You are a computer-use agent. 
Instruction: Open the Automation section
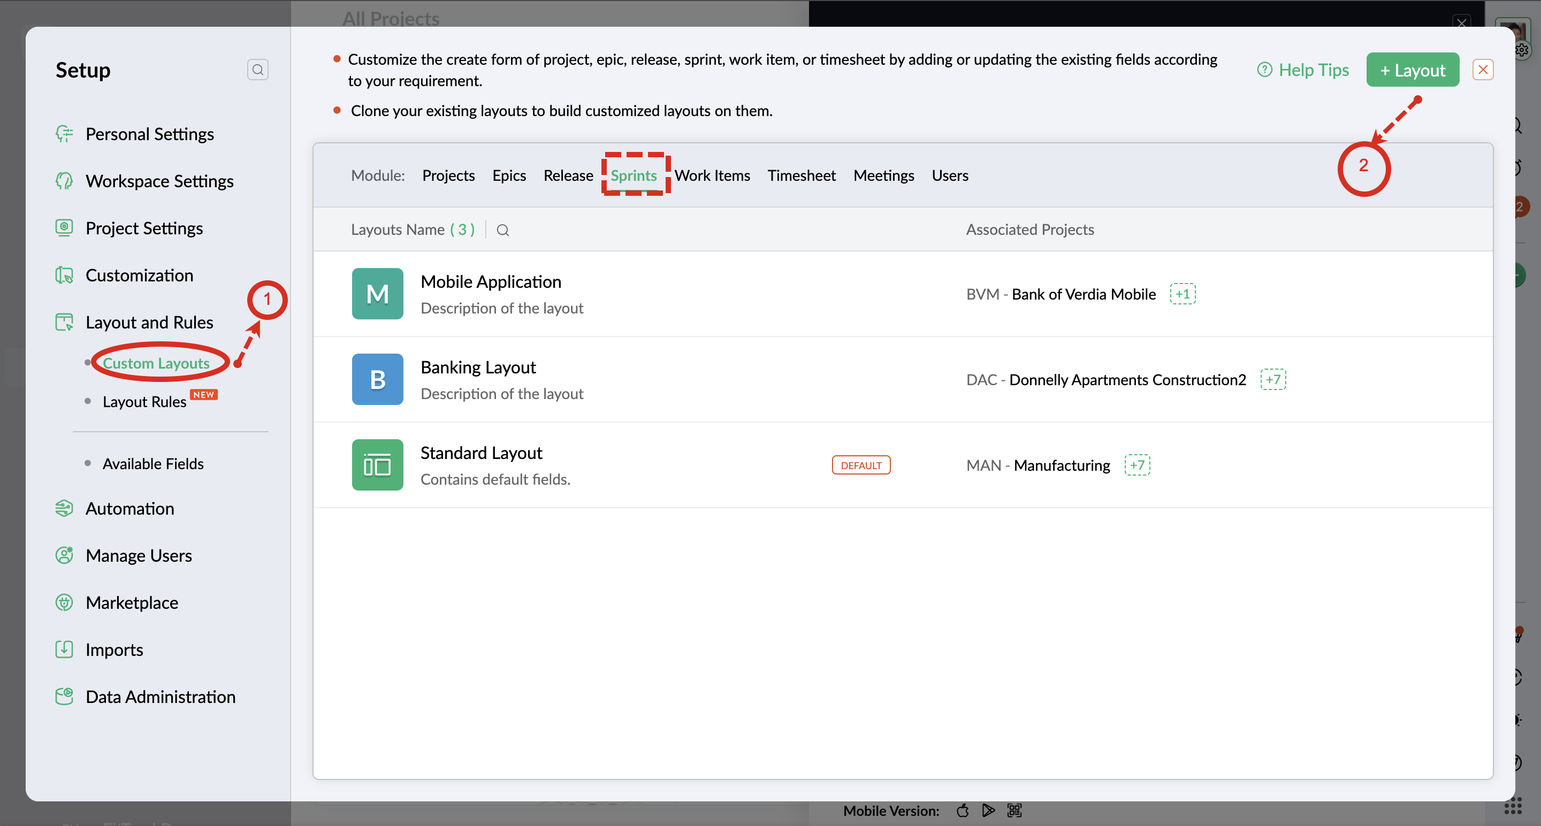coord(130,508)
